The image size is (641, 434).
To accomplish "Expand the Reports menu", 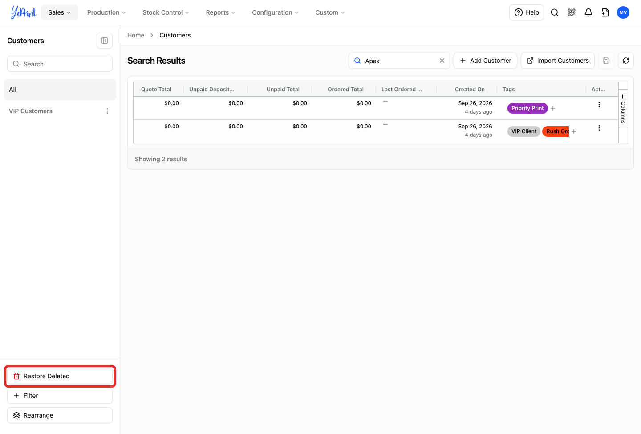I will (x=220, y=12).
